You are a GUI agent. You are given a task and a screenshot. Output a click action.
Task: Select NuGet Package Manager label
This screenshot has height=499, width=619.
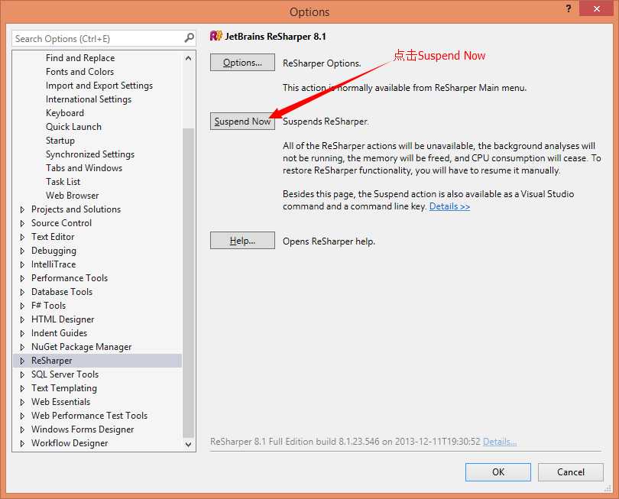pyautogui.click(x=81, y=347)
